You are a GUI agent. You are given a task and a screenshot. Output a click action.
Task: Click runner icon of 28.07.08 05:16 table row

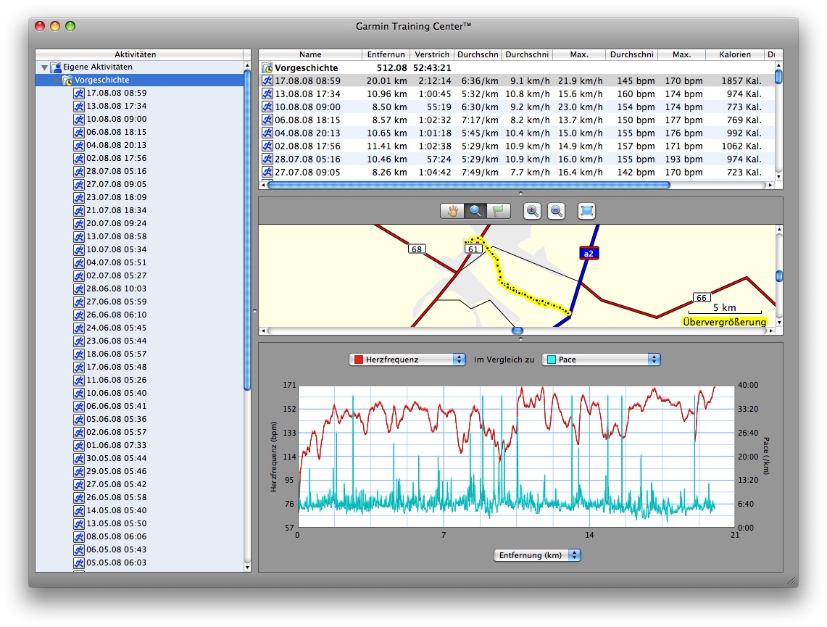click(267, 159)
